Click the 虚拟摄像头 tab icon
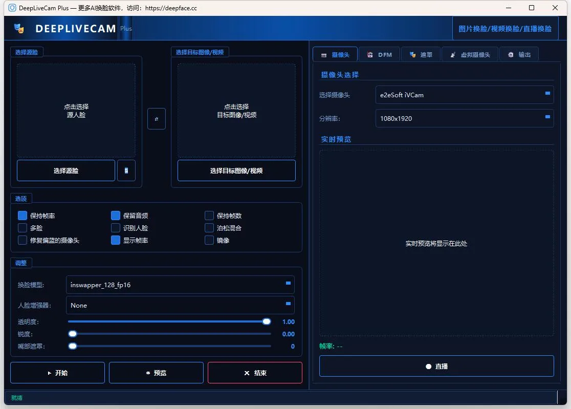 pyautogui.click(x=453, y=55)
